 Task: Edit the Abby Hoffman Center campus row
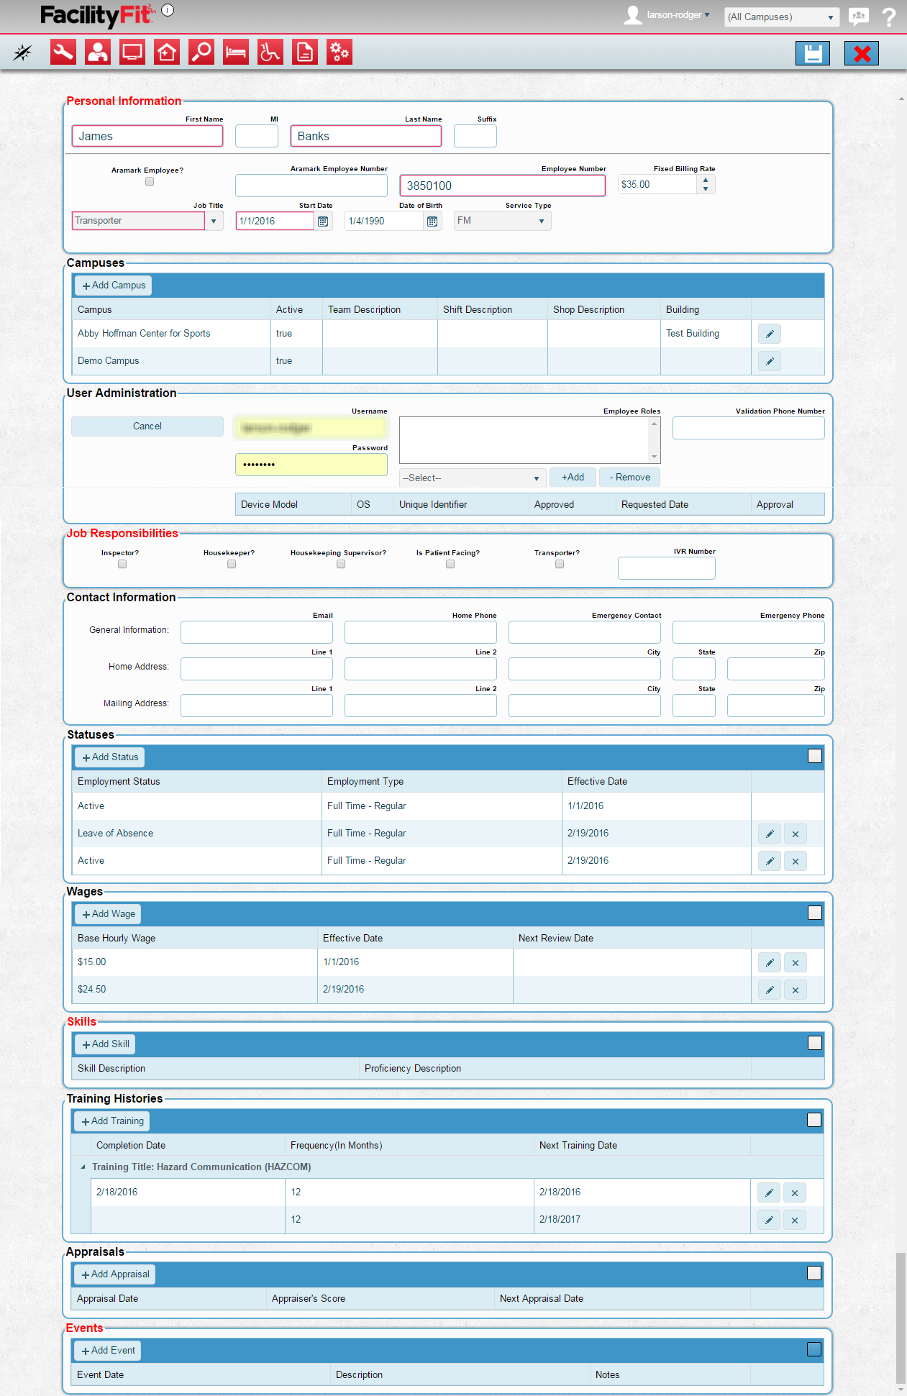pos(769,334)
